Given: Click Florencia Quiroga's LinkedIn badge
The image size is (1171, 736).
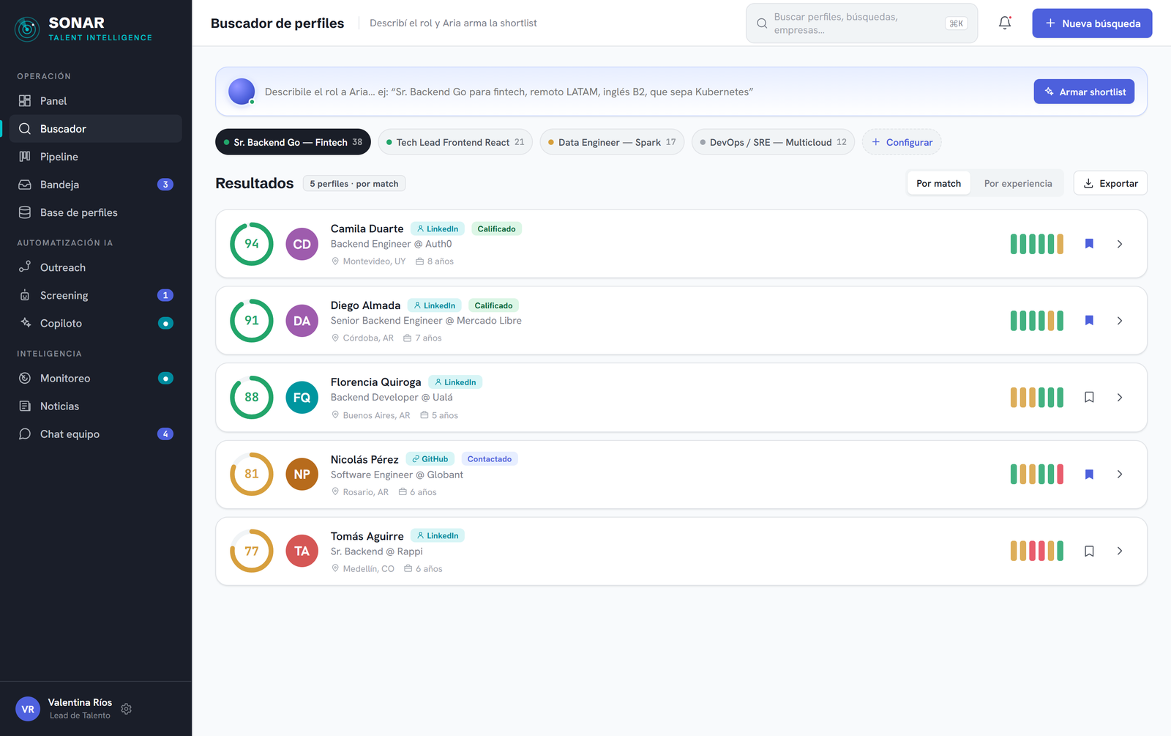Looking at the screenshot, I should coord(455,382).
